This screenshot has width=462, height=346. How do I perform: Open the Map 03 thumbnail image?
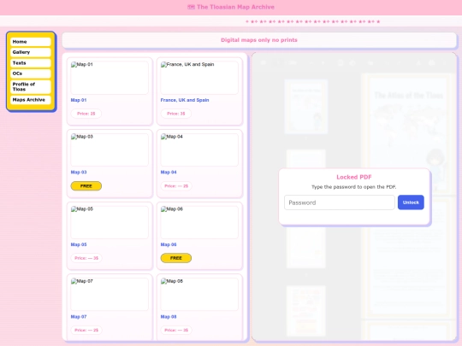pos(110,150)
